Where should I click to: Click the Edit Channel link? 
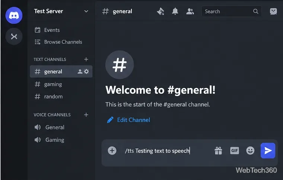[x=134, y=120]
